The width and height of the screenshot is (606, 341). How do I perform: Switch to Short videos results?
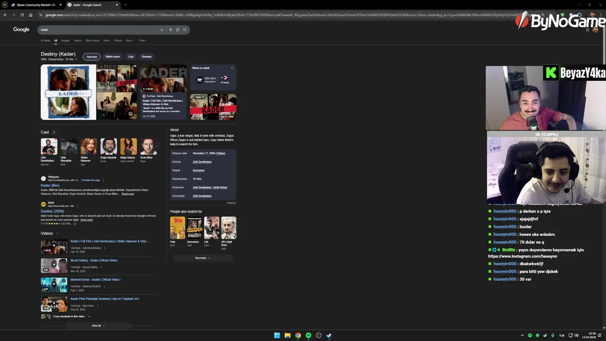point(92,41)
